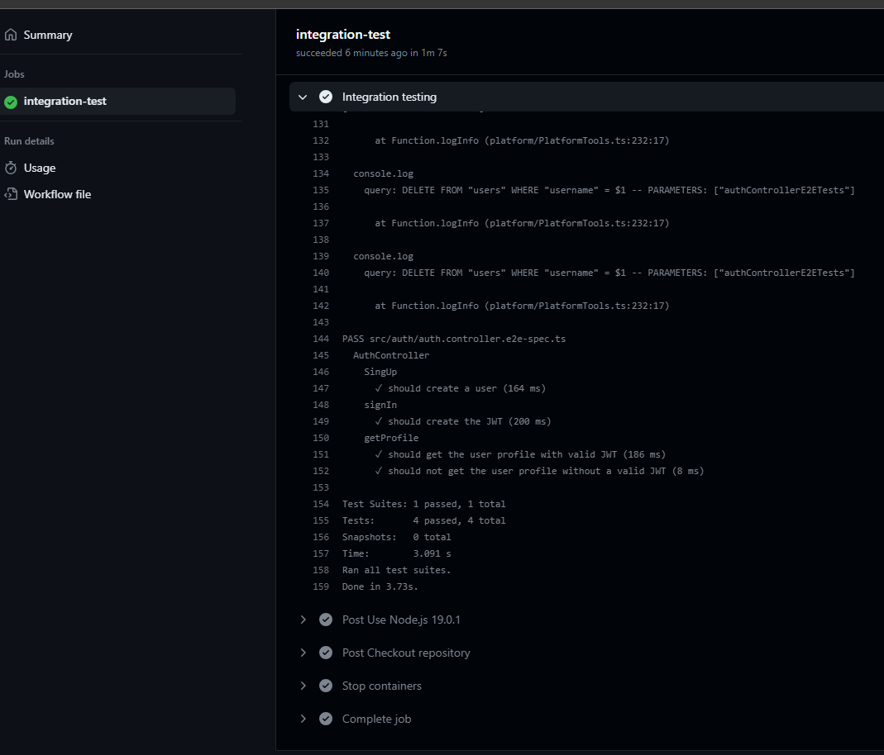Click the 'Jobs' sidebar section label
The image size is (884, 755).
coord(14,74)
